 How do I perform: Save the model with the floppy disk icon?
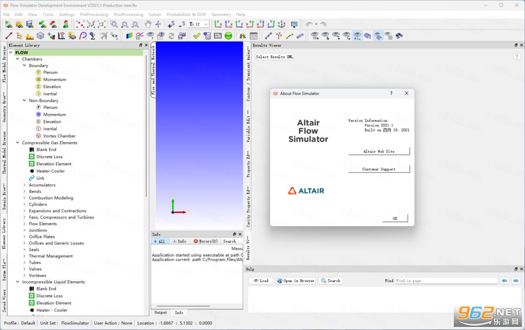(30, 24)
